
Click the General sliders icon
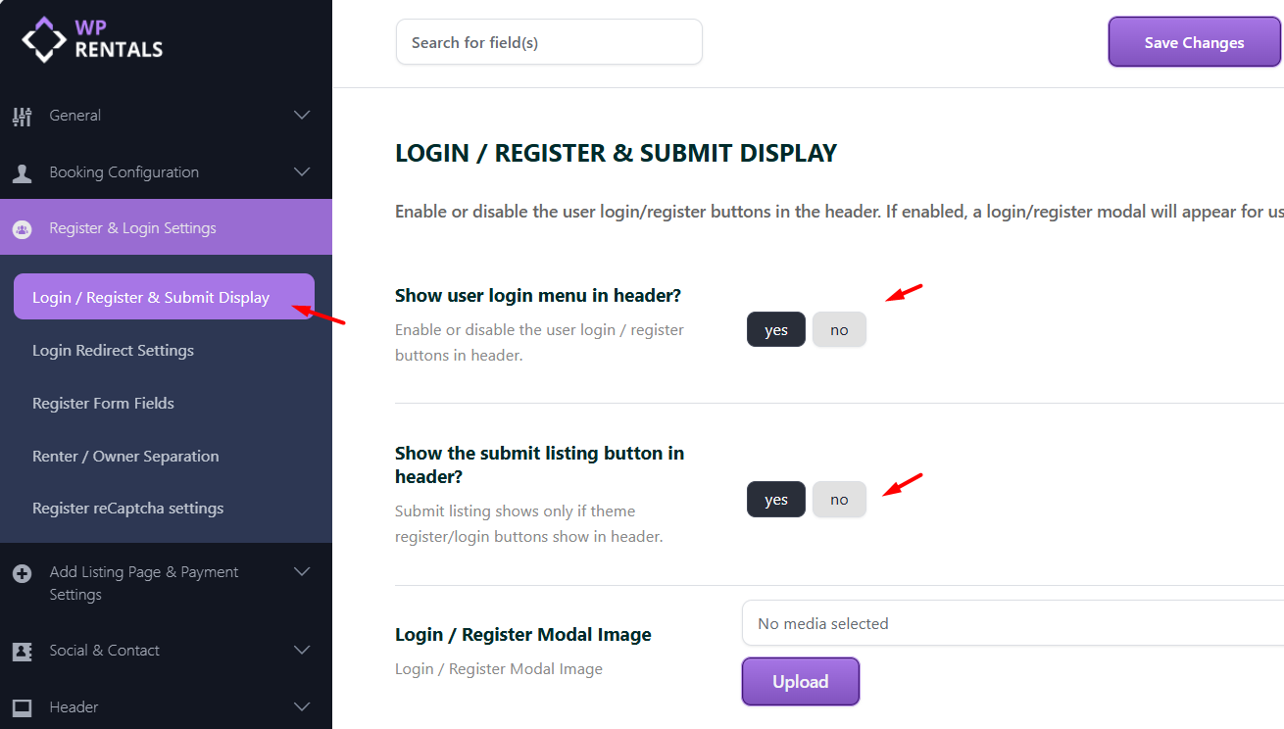(x=22, y=116)
